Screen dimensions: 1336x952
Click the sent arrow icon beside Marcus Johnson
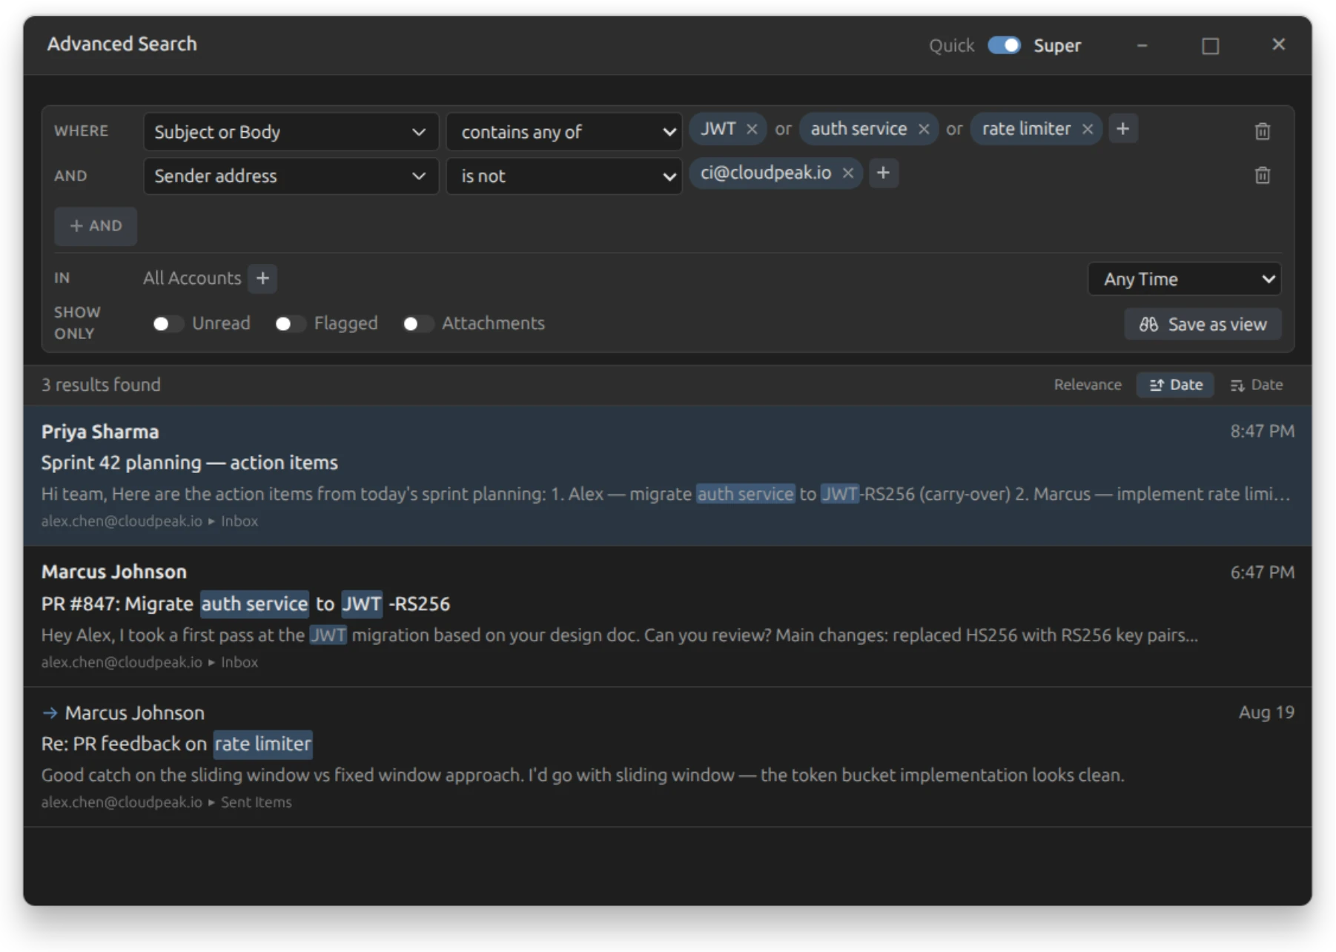coord(50,713)
